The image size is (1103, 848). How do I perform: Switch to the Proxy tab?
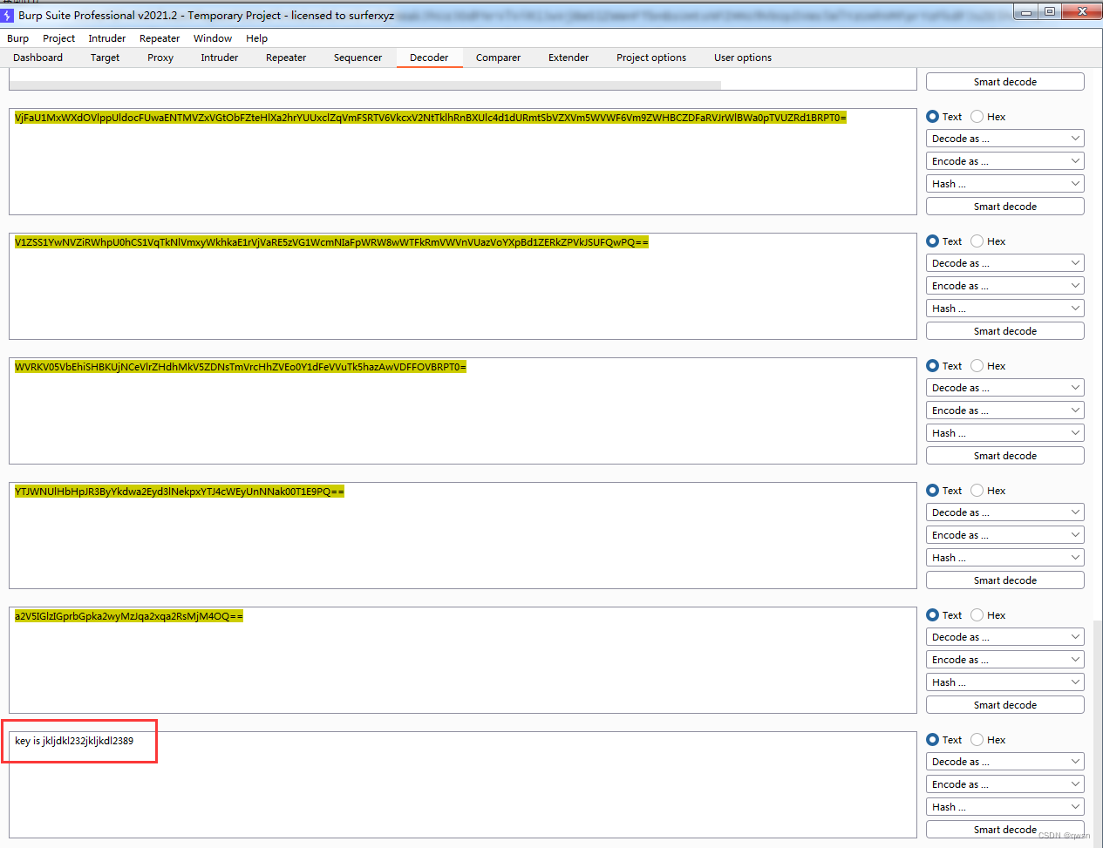point(160,58)
